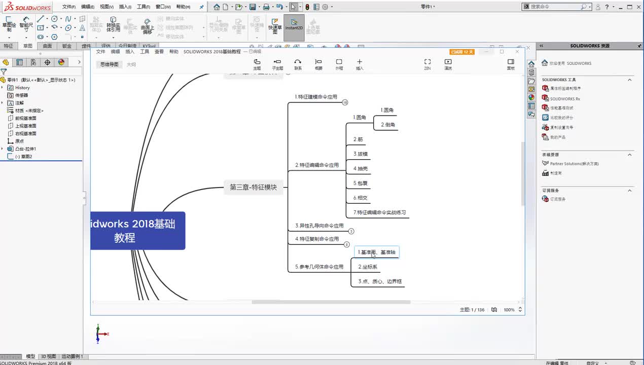Open the 工具 menu in SolidWorks

pos(144,7)
